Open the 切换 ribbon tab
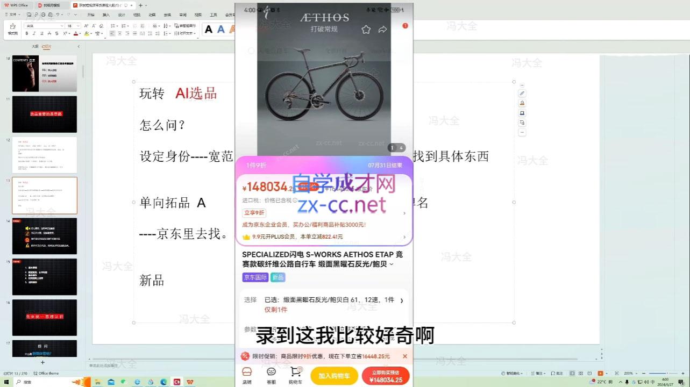The image size is (690, 387). [x=137, y=15]
